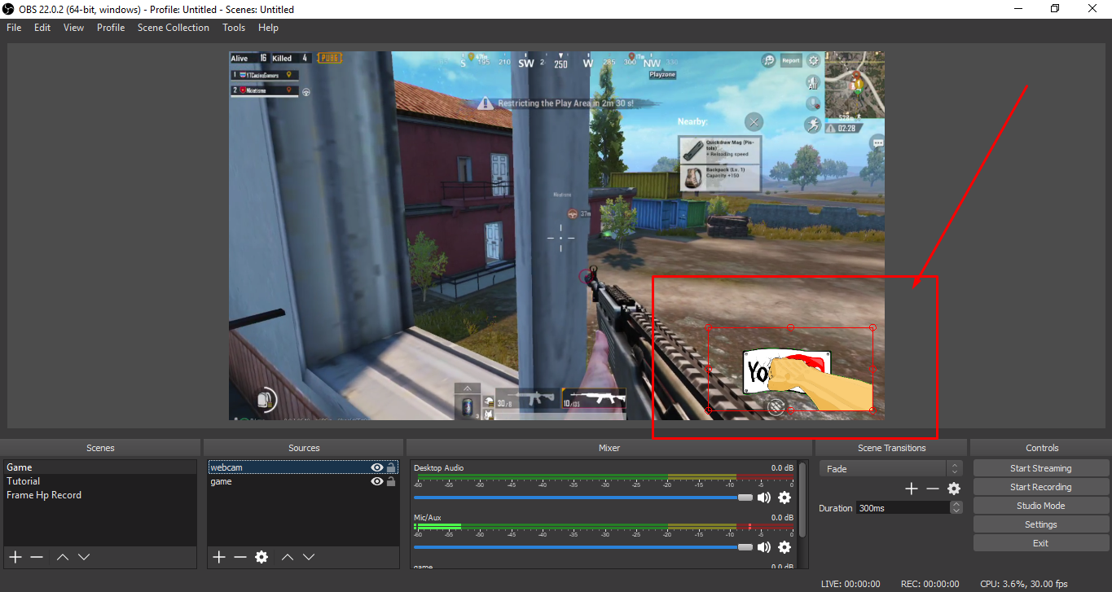
Task: Open Desktop Audio settings gear
Action: (x=785, y=498)
